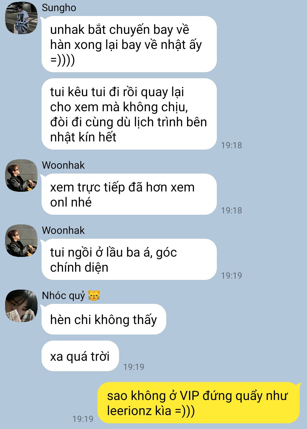The image size is (307, 429).
Task: Select the "xem trực tiếp đã hơn xem onl nhé" bubble
Action: coord(129,194)
